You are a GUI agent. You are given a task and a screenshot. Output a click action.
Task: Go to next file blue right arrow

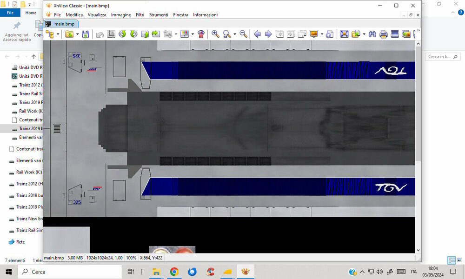click(268, 34)
